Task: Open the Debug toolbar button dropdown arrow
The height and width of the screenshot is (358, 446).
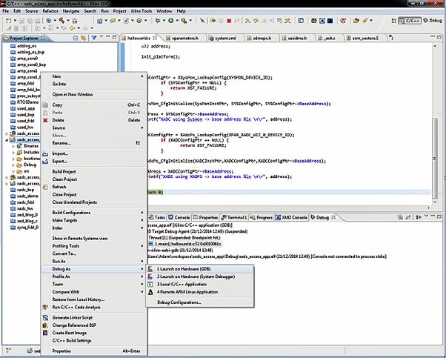Action: coord(164,21)
